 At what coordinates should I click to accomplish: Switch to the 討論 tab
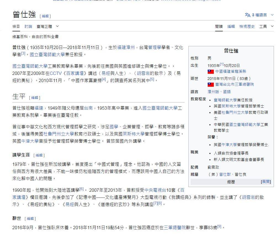(28, 26)
